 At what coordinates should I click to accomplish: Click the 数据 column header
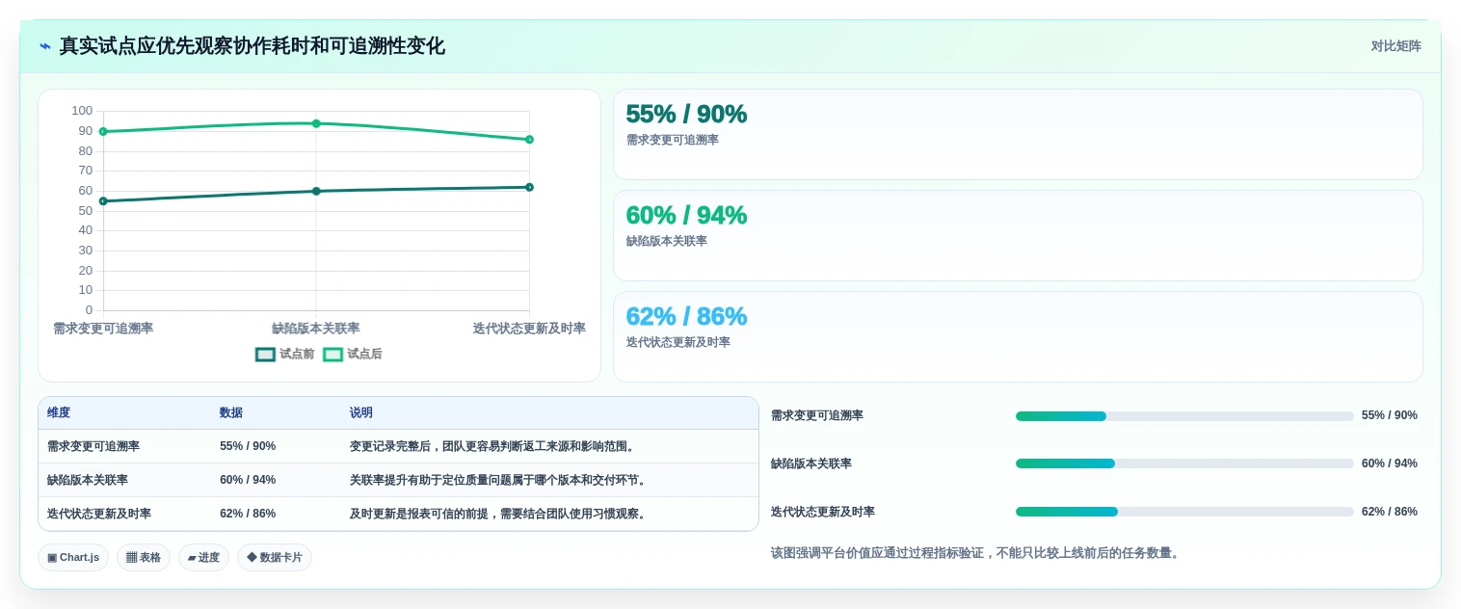(231, 412)
